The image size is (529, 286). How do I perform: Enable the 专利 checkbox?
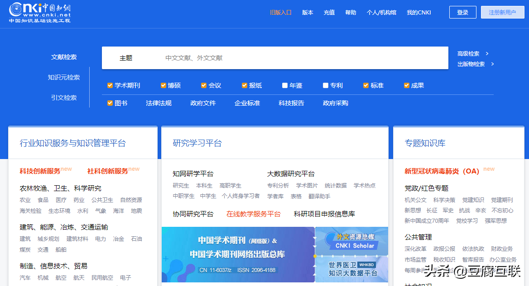click(x=326, y=85)
